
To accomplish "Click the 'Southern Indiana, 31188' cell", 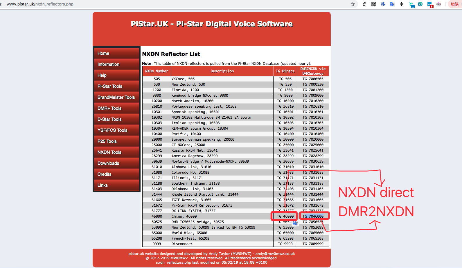I will (222, 183).
